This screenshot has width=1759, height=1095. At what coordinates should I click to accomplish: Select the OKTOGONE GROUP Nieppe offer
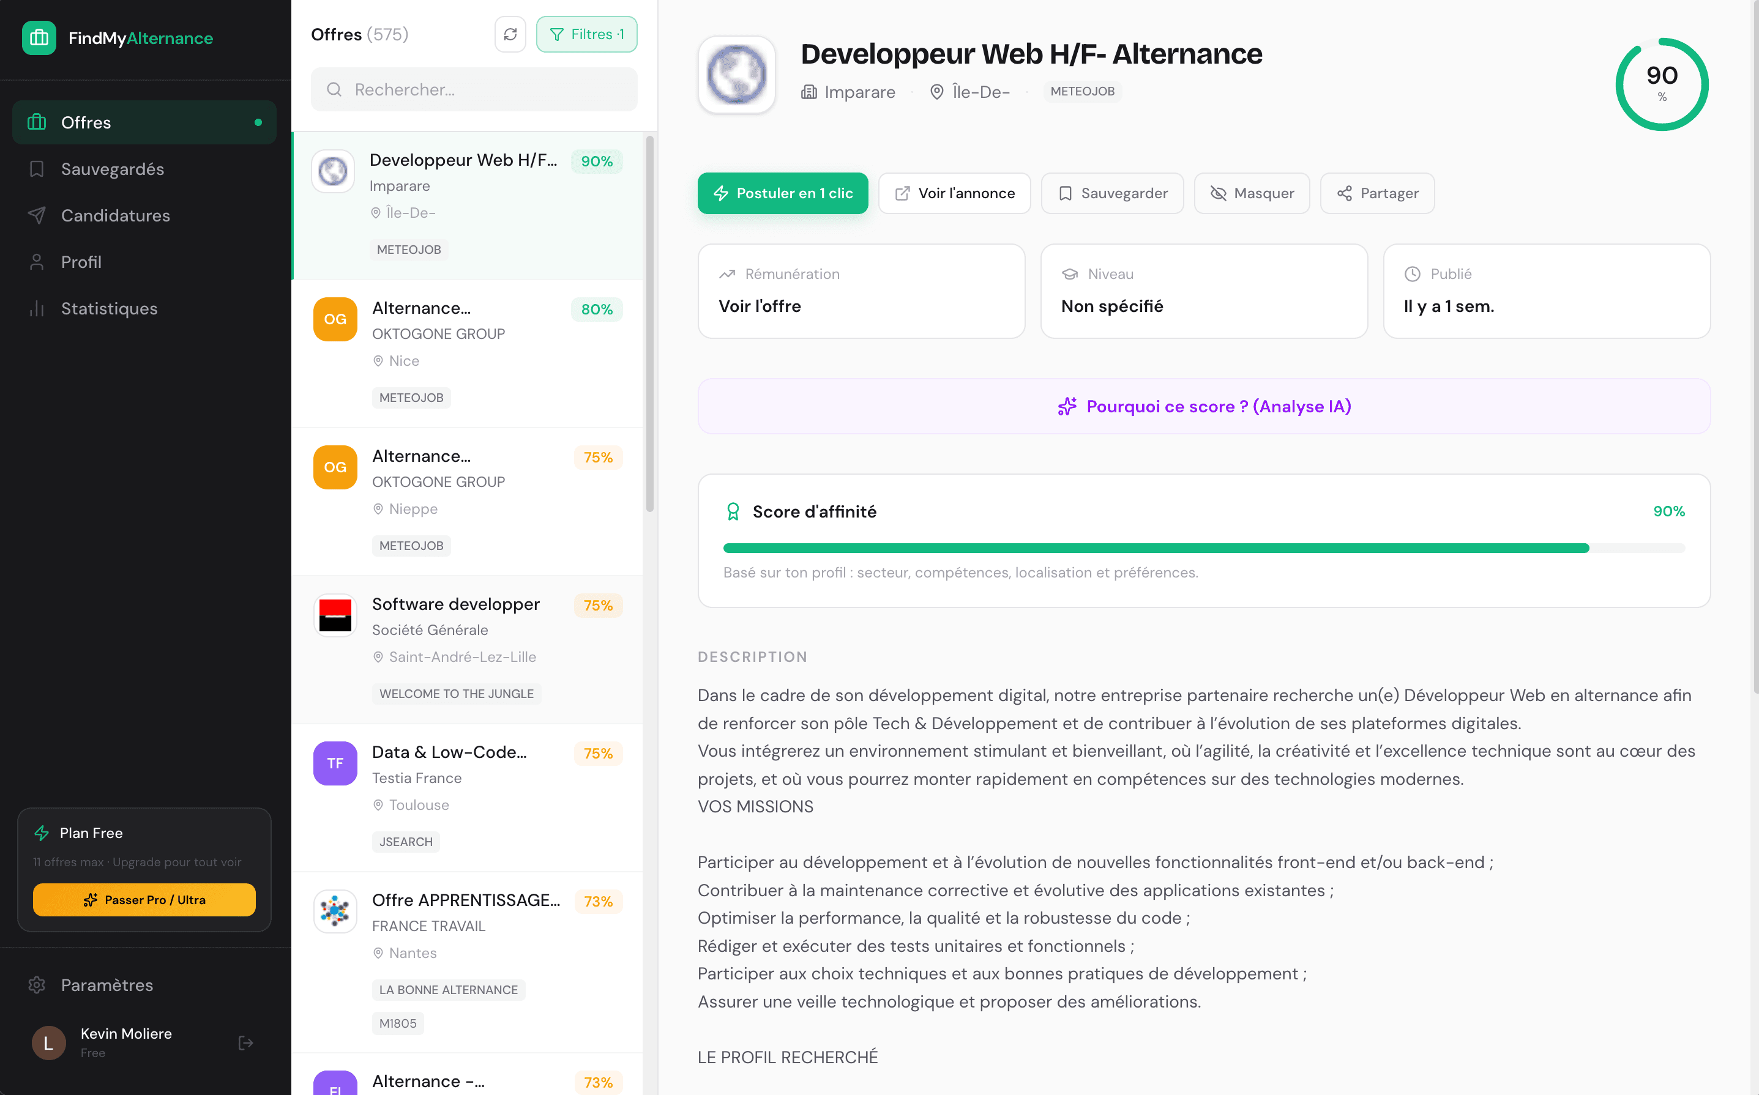[x=467, y=502]
